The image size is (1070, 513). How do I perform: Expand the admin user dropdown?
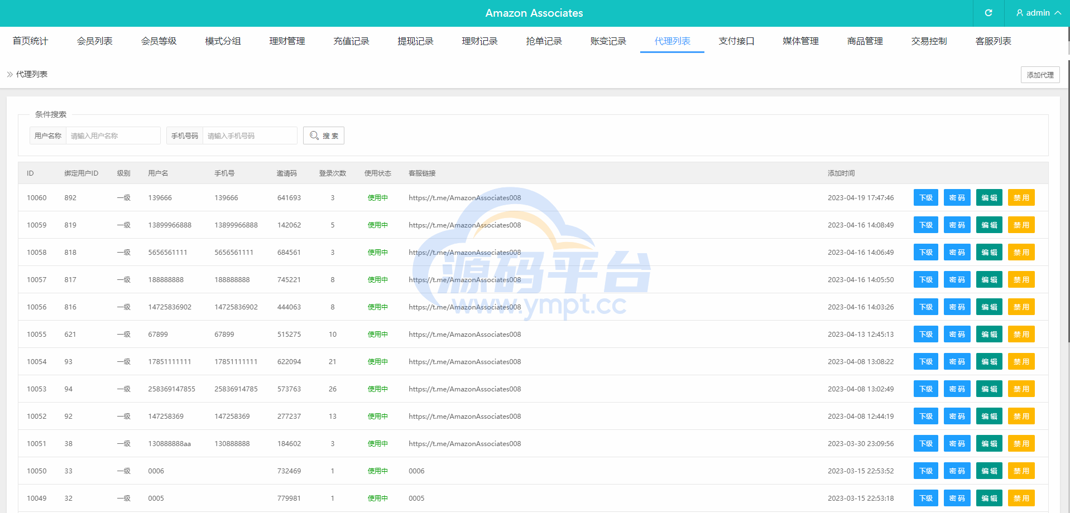[1038, 13]
